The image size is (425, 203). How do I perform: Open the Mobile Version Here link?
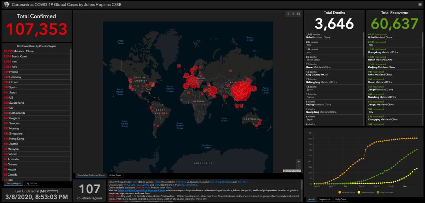pyautogui.click(x=157, y=182)
